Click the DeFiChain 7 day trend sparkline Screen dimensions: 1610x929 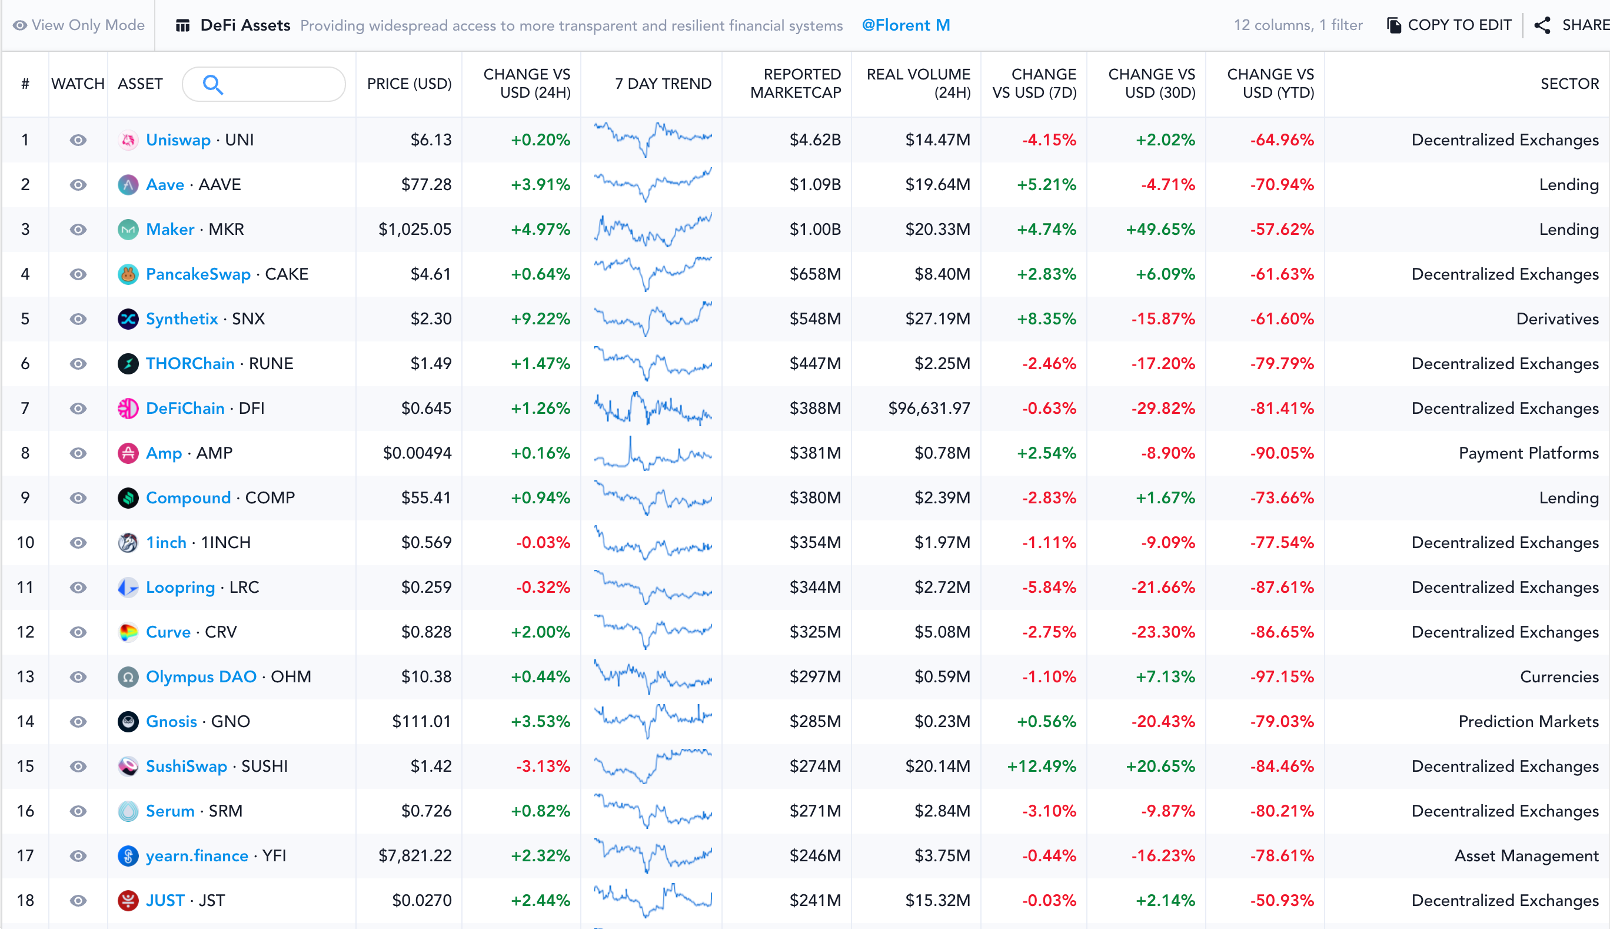pyautogui.click(x=653, y=409)
